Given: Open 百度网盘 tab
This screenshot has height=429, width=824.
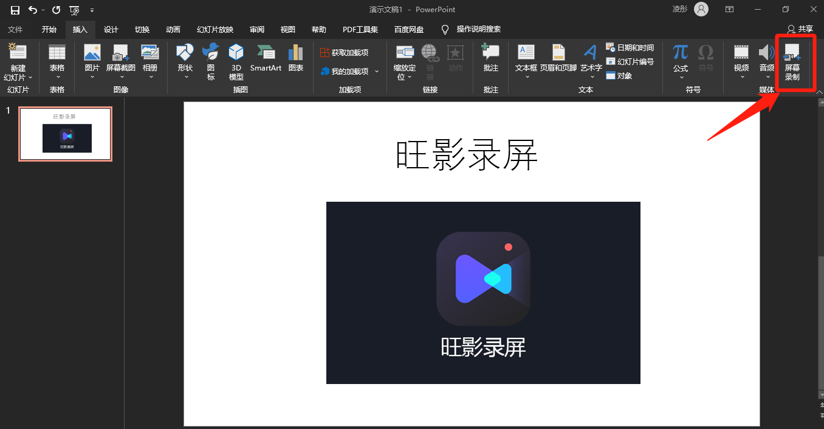Looking at the screenshot, I should 409,29.
